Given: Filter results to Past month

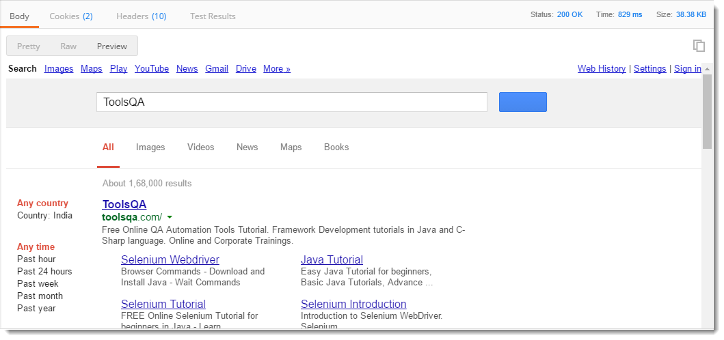Looking at the screenshot, I should pyautogui.click(x=40, y=296).
